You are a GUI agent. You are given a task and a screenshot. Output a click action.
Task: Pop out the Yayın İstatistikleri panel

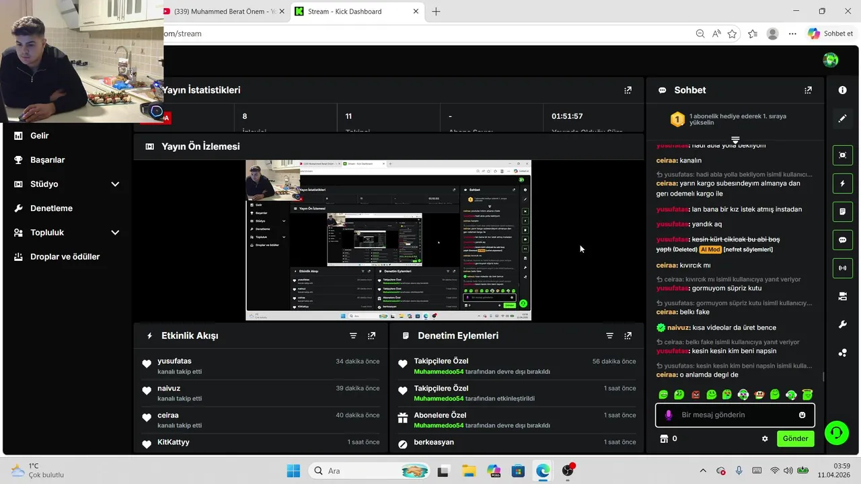coord(628,90)
